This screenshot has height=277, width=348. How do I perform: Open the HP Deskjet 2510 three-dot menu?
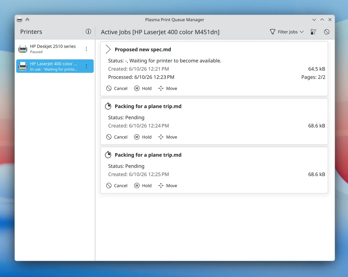86,49
